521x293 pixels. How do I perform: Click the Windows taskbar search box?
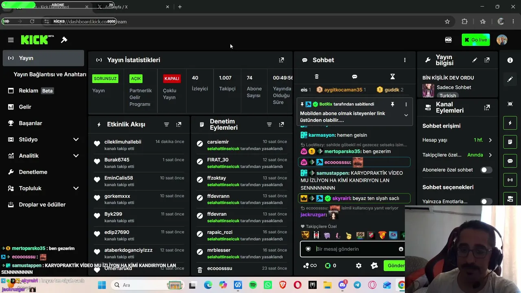tap(148, 285)
